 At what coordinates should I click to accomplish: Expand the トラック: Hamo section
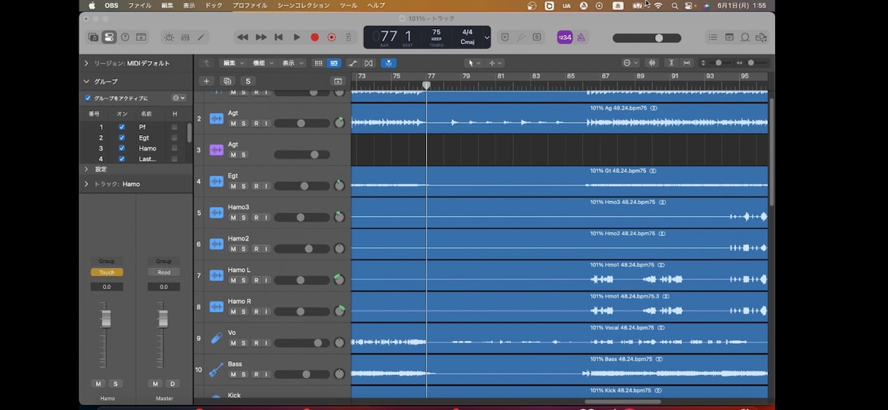pyautogui.click(x=86, y=184)
